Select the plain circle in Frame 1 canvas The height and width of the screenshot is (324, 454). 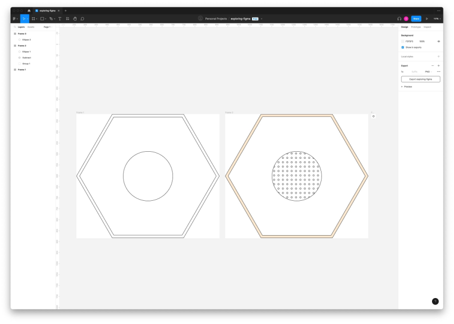(x=148, y=176)
